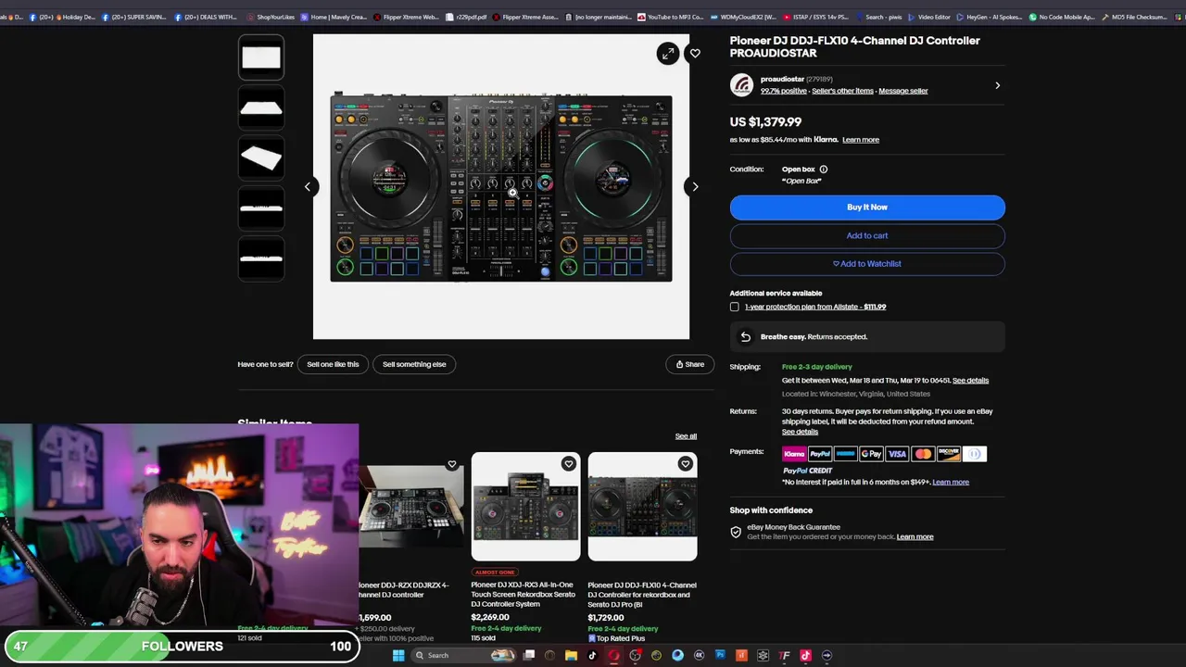Viewport: 1186px width, 667px height.
Task: Click the Buy It Now button
Action: [x=867, y=208]
